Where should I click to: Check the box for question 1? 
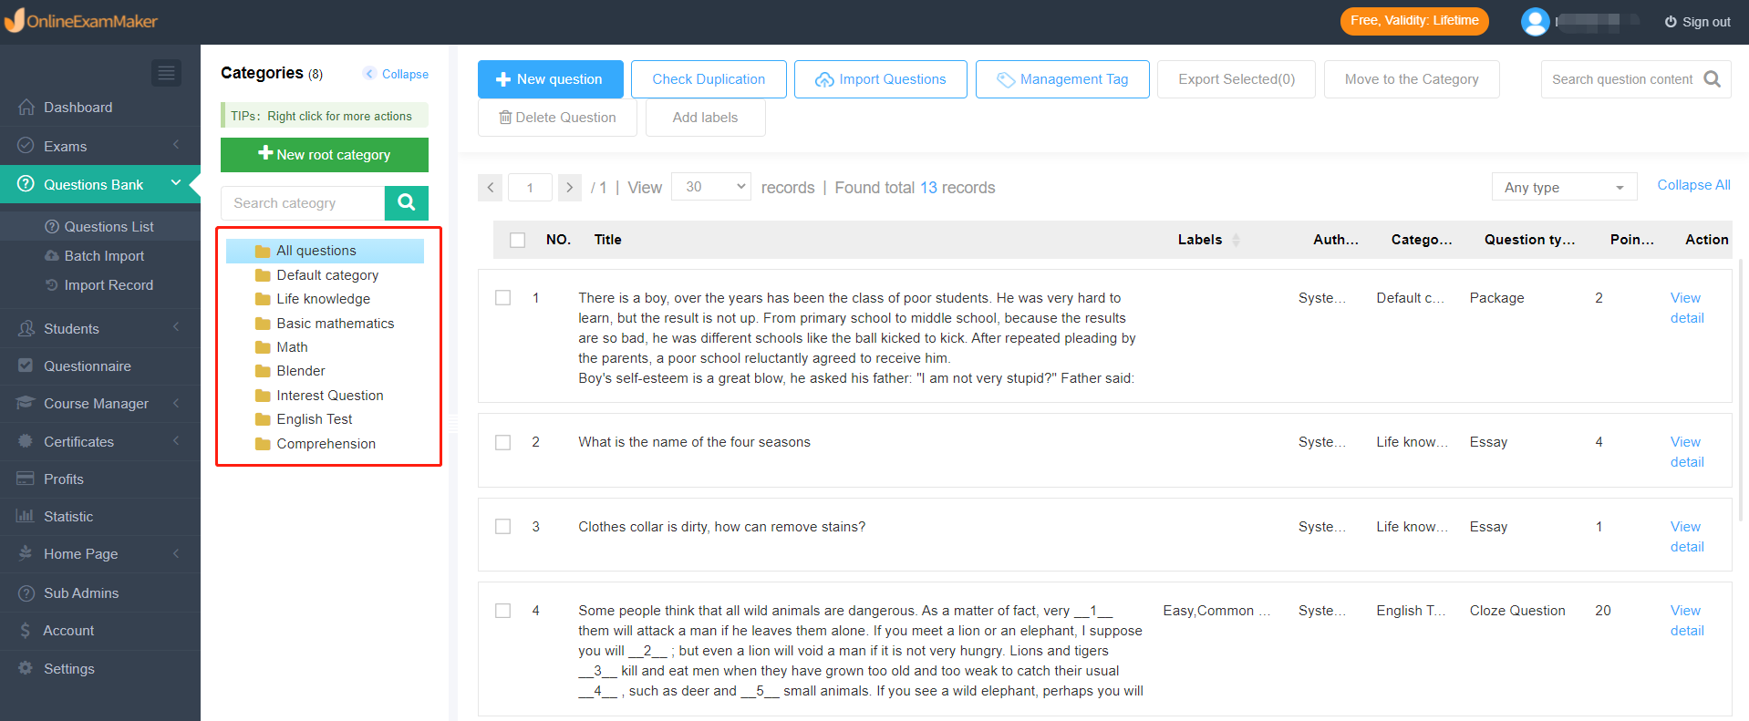click(502, 298)
